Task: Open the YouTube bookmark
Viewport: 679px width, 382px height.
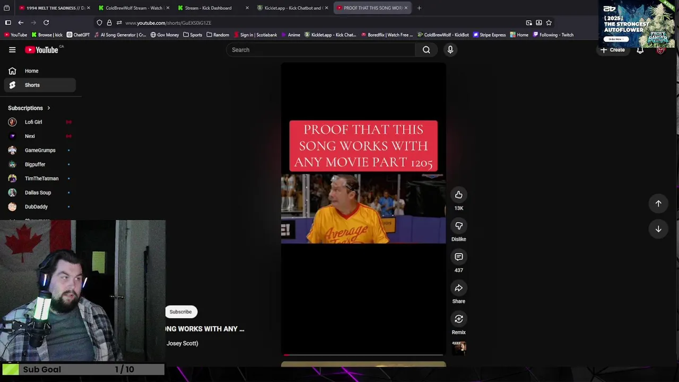Action: 15,35
